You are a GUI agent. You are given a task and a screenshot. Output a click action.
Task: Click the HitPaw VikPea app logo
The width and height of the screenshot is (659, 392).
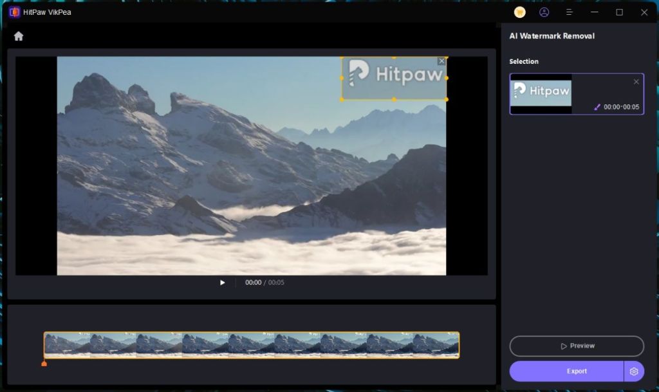tap(14, 12)
